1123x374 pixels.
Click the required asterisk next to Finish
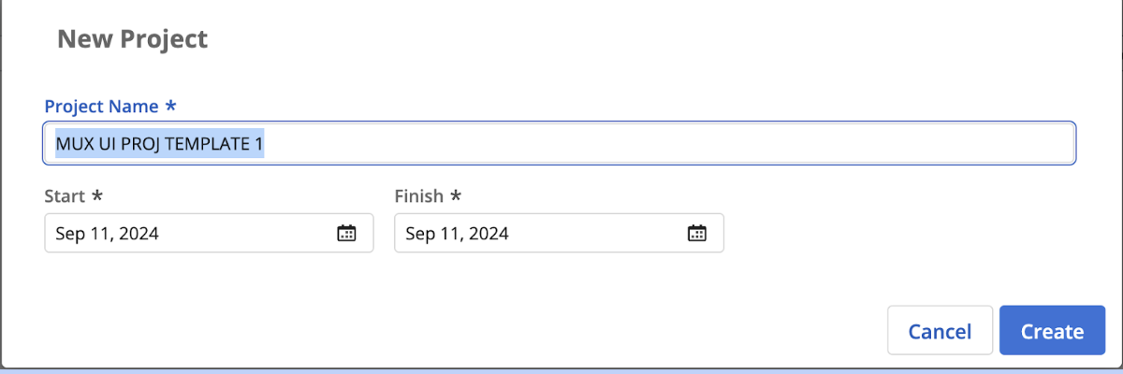[456, 196]
